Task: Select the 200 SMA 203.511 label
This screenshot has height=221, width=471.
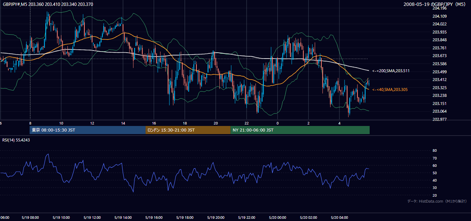Action: tap(391, 71)
